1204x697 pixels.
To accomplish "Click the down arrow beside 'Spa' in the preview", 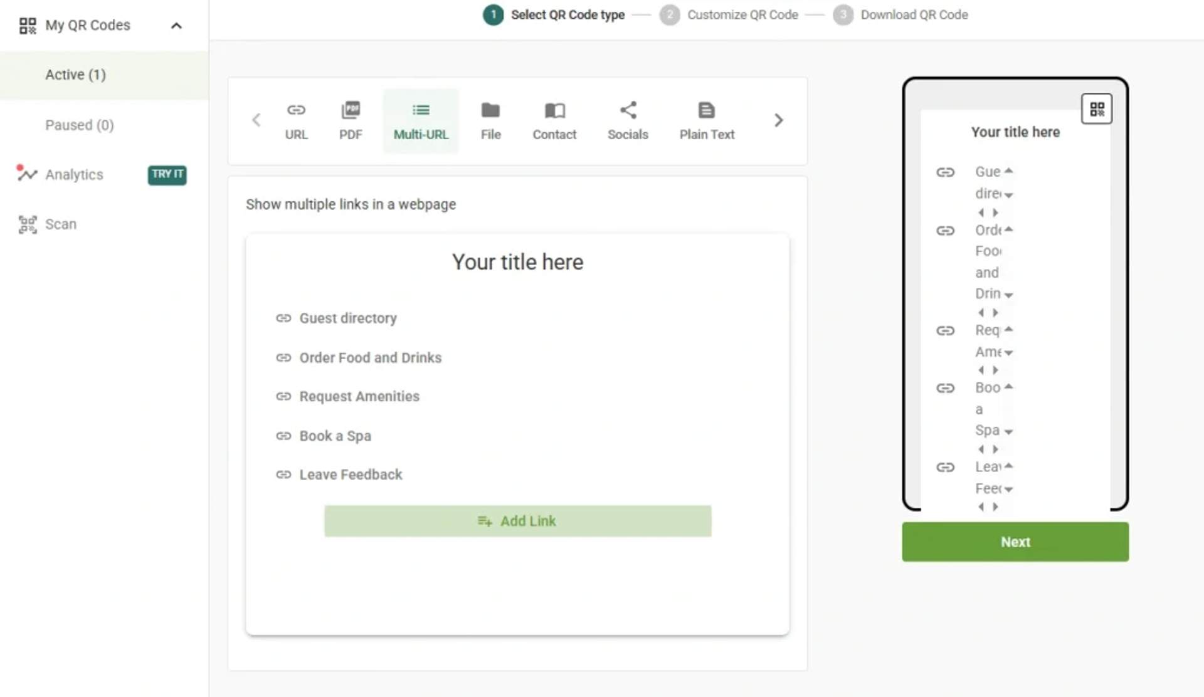I will (x=1008, y=432).
